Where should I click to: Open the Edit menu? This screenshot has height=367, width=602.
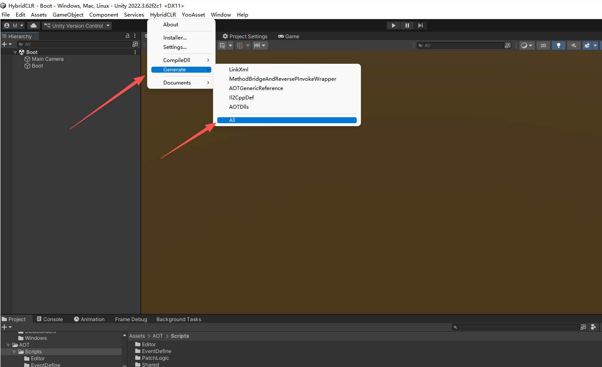[x=20, y=14]
